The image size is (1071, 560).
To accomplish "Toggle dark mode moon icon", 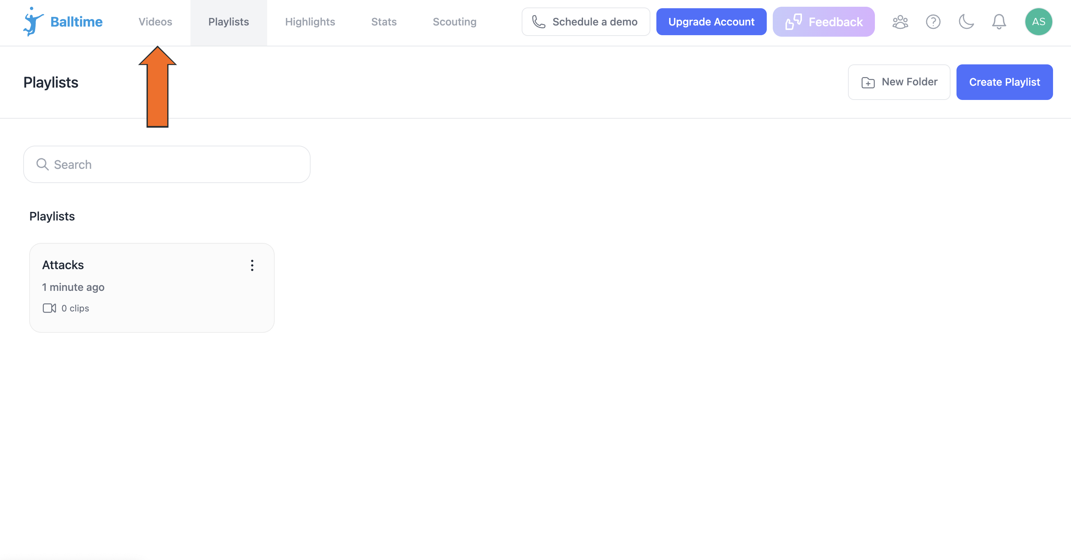I will (x=966, y=22).
